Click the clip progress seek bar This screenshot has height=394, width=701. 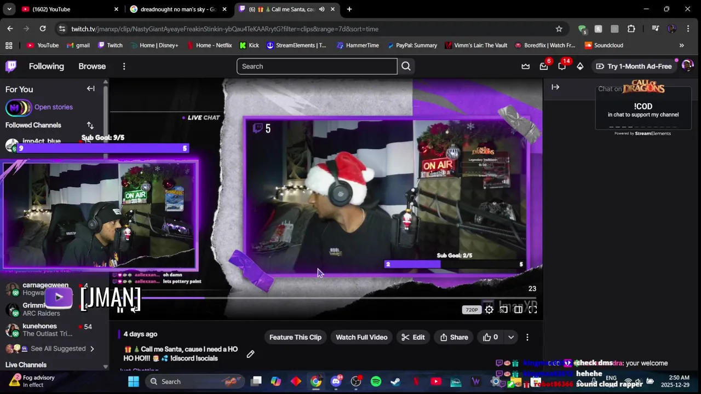click(326, 298)
